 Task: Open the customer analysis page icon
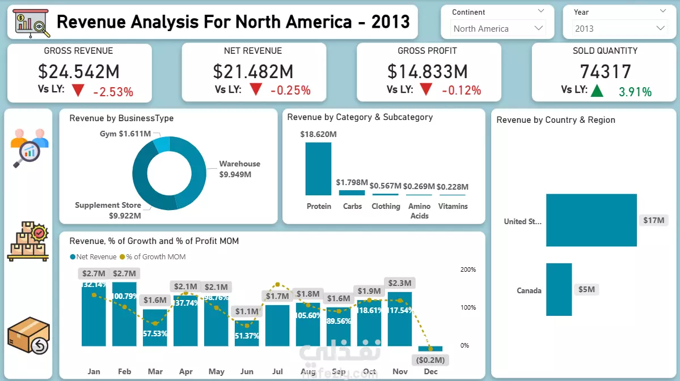pyautogui.click(x=29, y=148)
